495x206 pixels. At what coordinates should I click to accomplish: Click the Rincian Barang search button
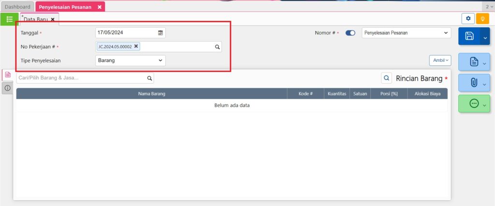pyautogui.click(x=386, y=78)
